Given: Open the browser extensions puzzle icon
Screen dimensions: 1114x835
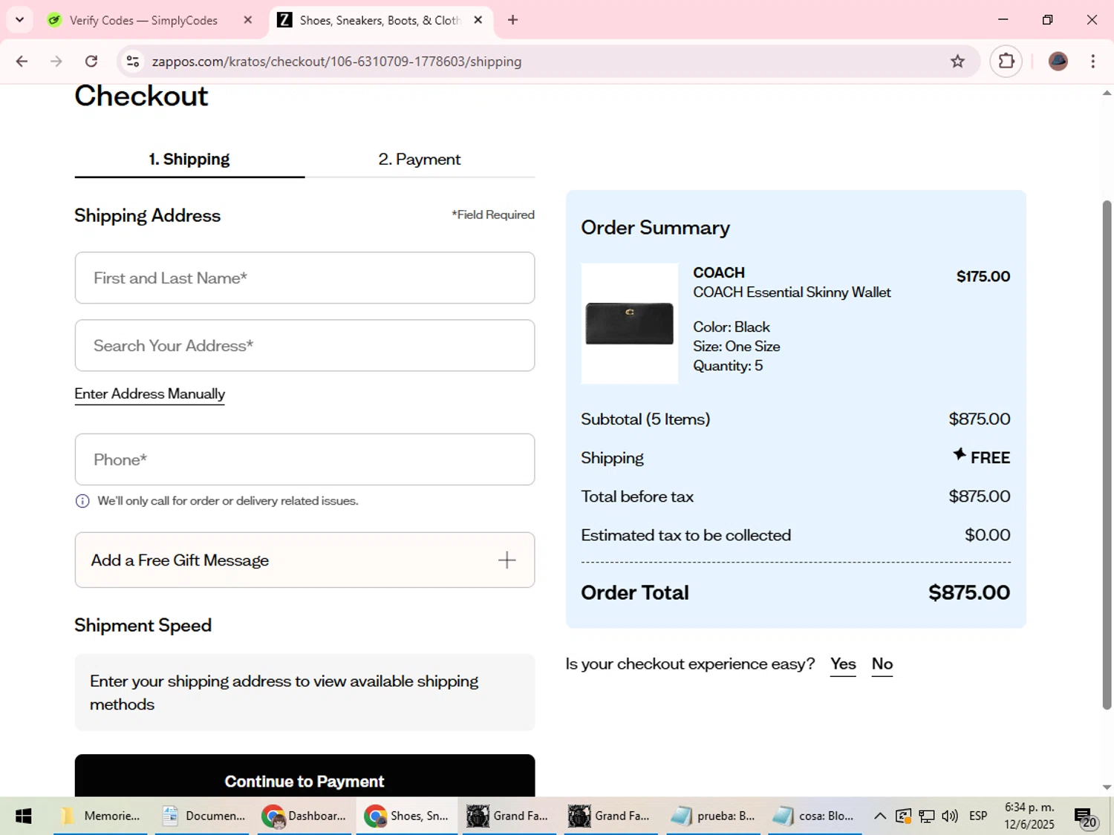Looking at the screenshot, I should click(1006, 62).
